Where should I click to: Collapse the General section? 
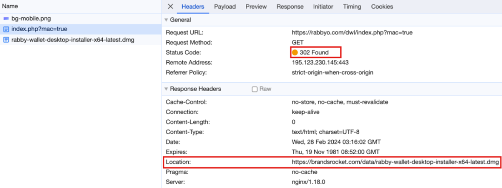(x=166, y=20)
